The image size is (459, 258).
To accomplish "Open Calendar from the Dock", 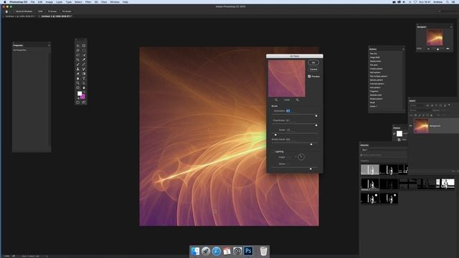I will [227, 251].
